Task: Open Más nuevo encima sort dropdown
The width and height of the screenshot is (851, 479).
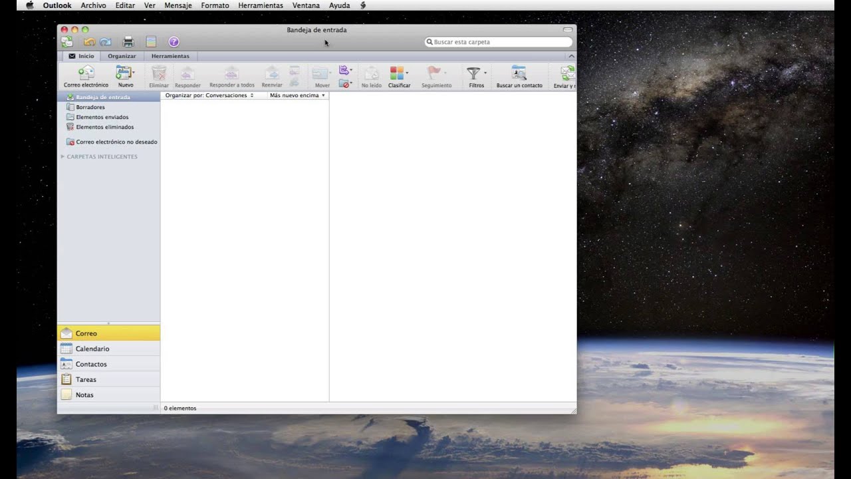Action: 297,95
